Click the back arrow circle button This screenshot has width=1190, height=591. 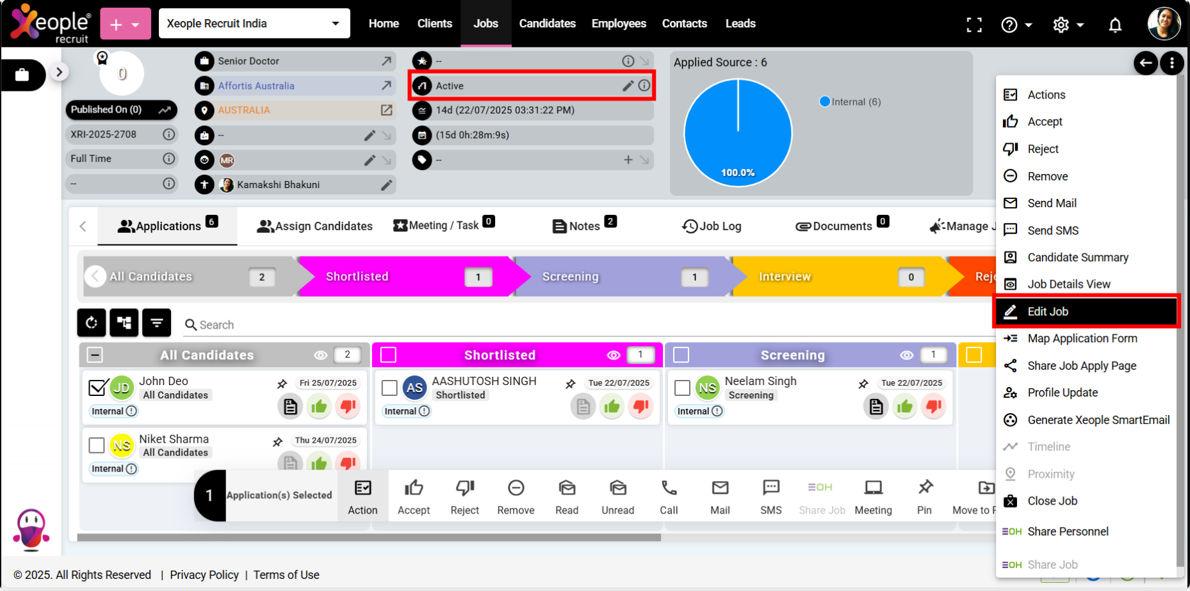point(1146,63)
